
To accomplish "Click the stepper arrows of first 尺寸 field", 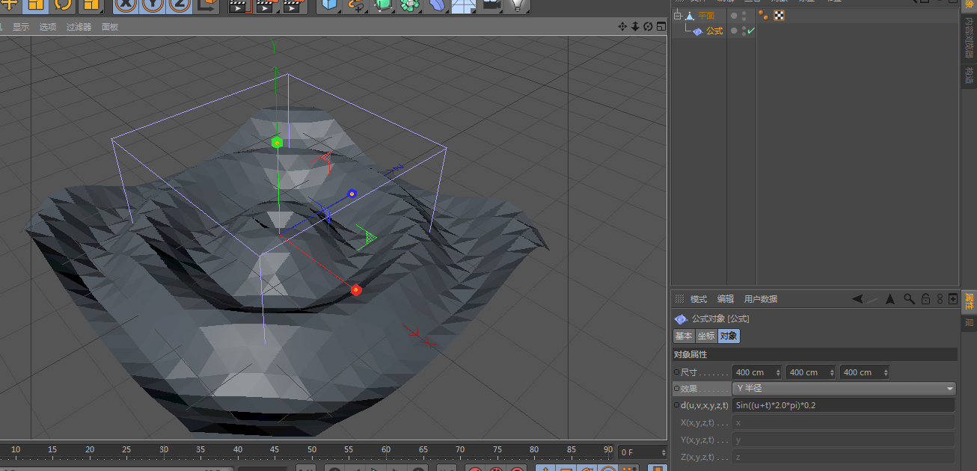I will (778, 372).
